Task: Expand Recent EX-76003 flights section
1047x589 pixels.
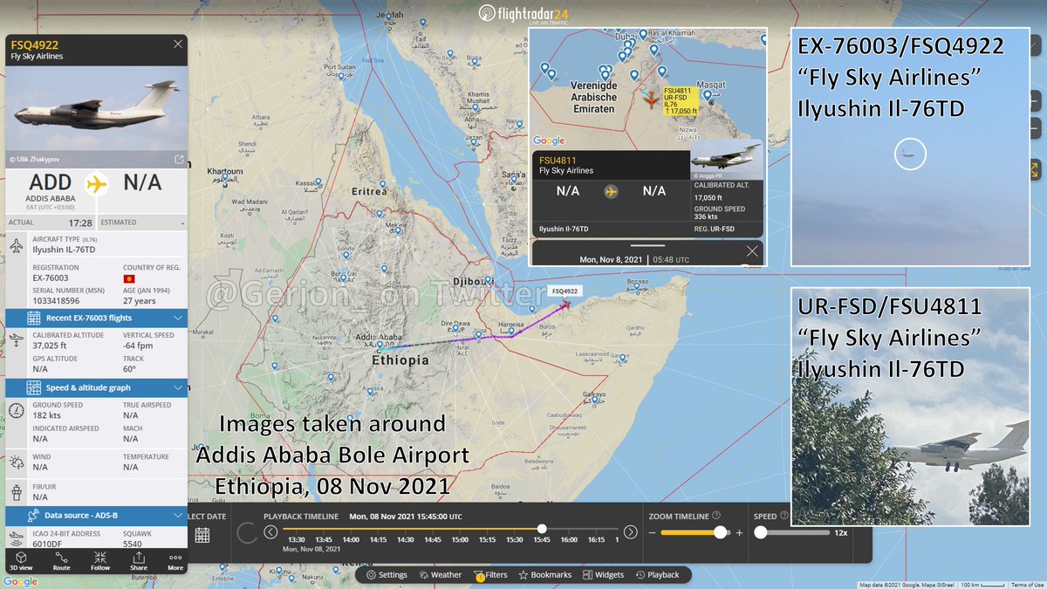Action: (97, 318)
